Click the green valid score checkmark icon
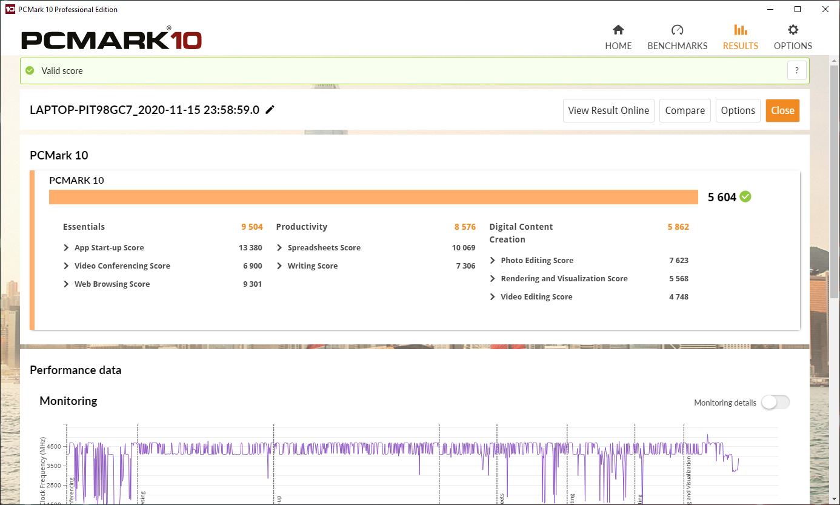The image size is (840, 505). (x=30, y=71)
